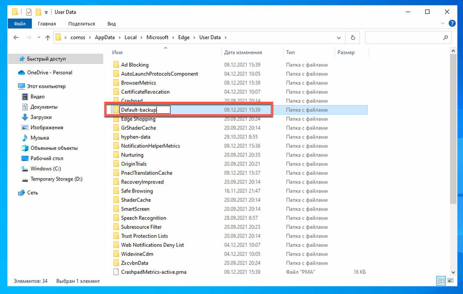Open Музыка in the navigation pane
Screen dimensions: 463x294
coord(40,138)
